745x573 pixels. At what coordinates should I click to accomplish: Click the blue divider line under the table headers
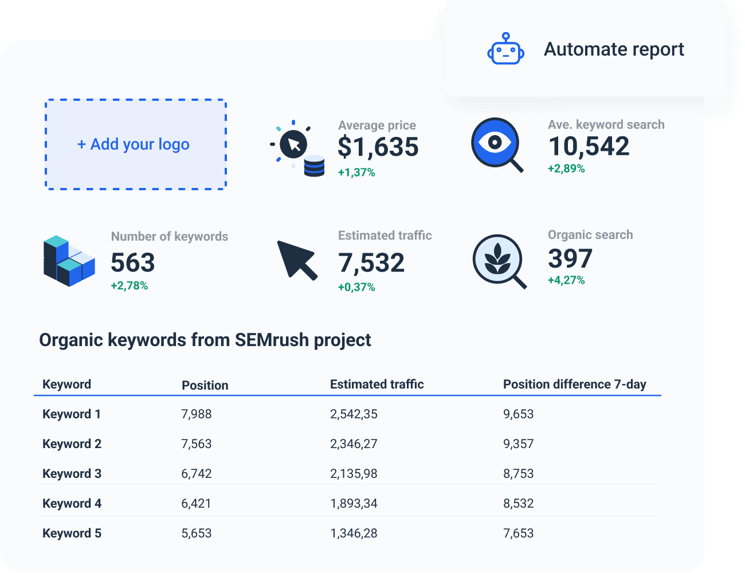(348, 395)
